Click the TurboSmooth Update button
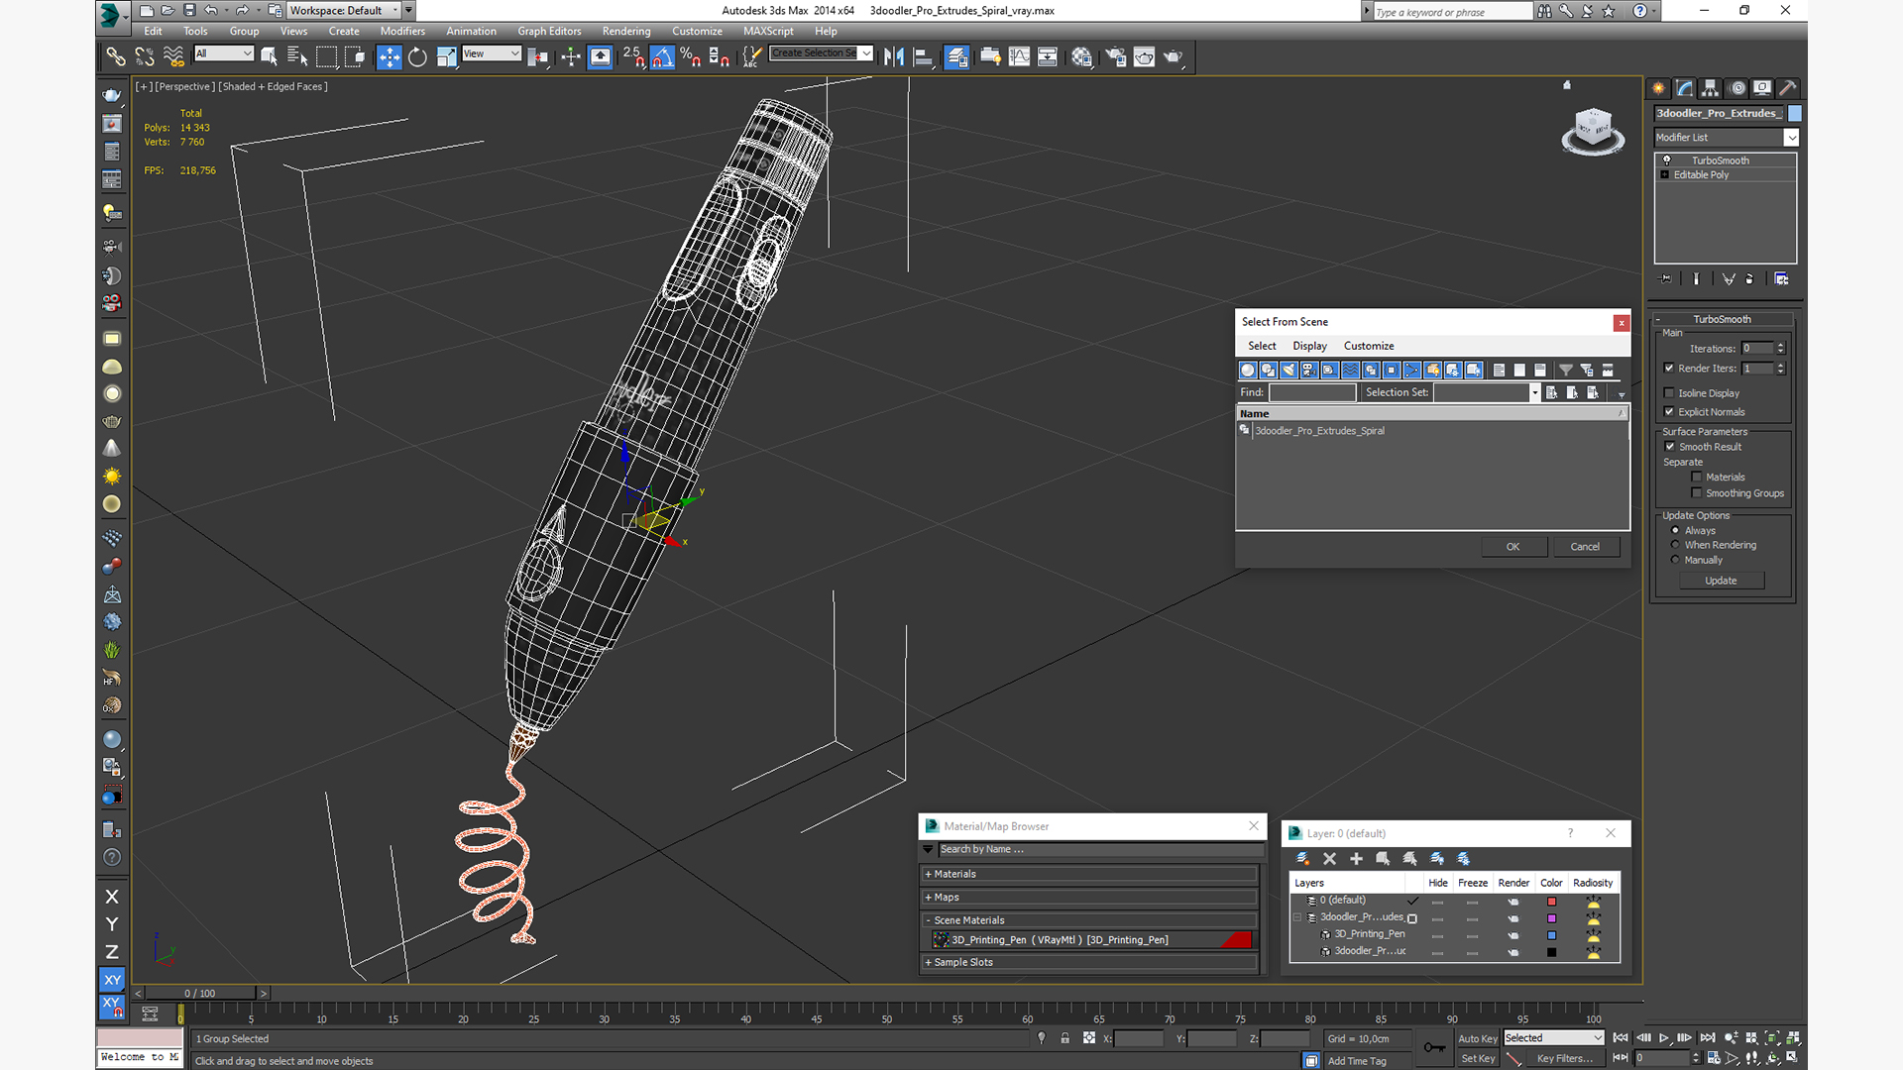 click(1721, 581)
